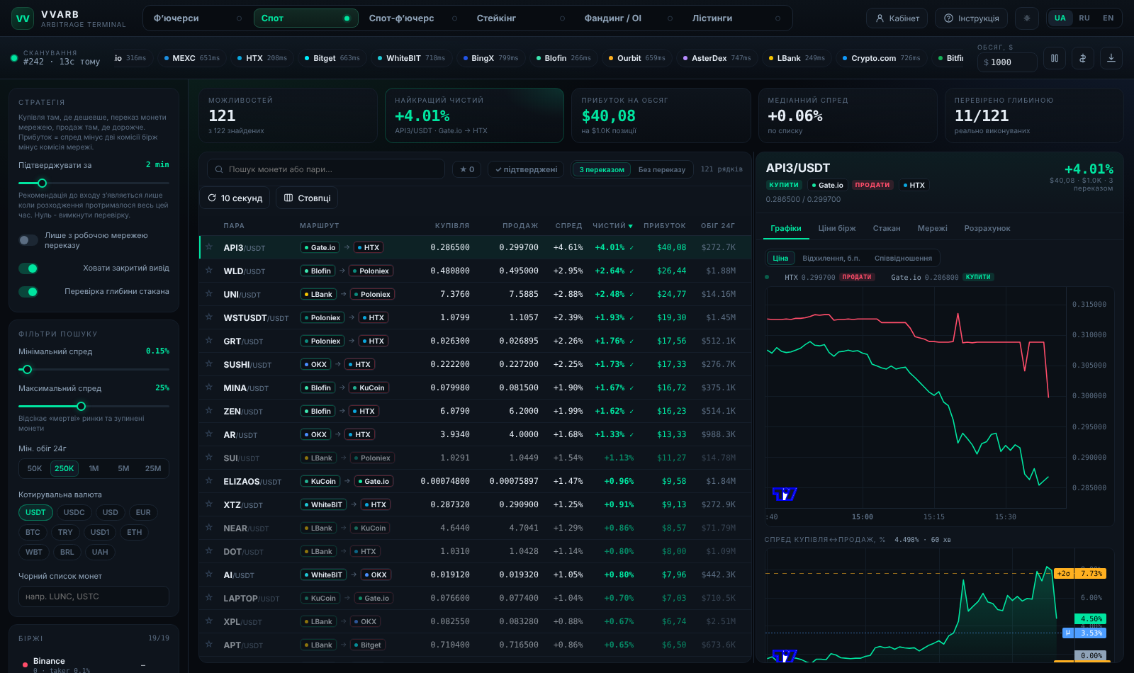Choose 'Відхилення, б.п.' chart mode
This screenshot has width=1134, height=673.
(831, 258)
